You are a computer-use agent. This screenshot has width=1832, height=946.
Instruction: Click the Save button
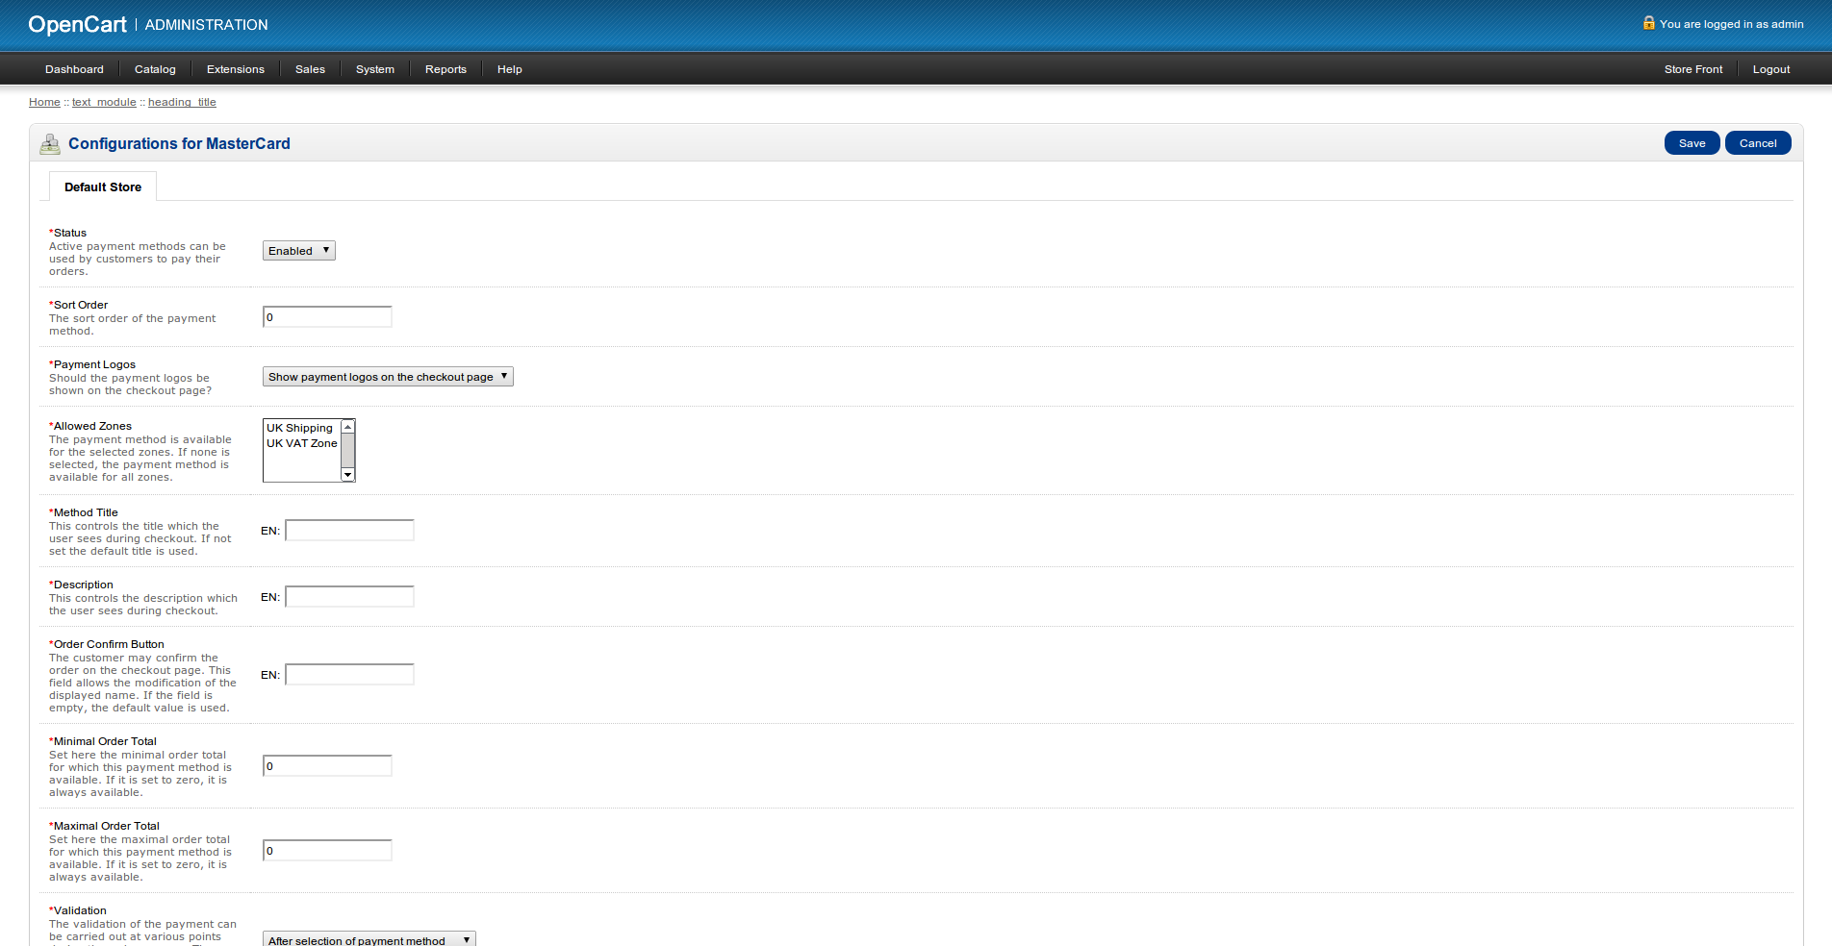click(1692, 143)
